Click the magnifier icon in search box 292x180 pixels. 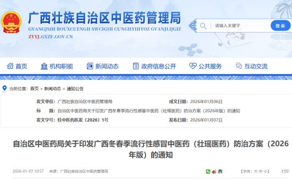point(203,26)
